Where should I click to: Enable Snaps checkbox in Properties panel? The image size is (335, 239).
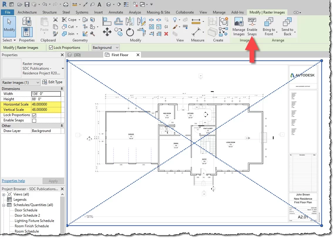(34, 121)
